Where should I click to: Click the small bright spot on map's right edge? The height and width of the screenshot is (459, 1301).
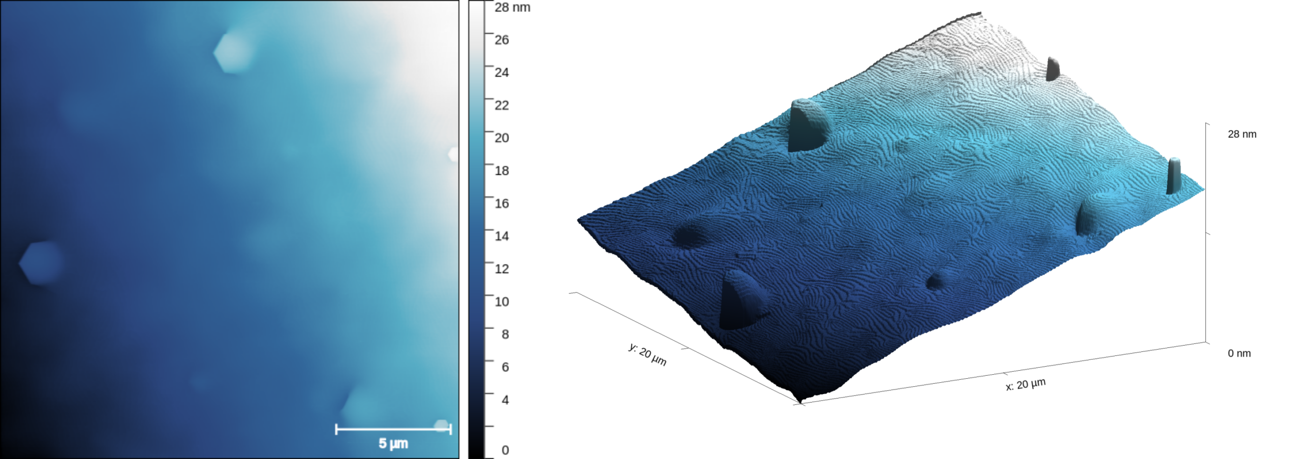click(x=453, y=154)
